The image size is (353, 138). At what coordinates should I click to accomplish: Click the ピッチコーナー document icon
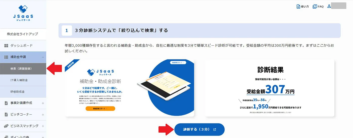[x=6, y=115]
